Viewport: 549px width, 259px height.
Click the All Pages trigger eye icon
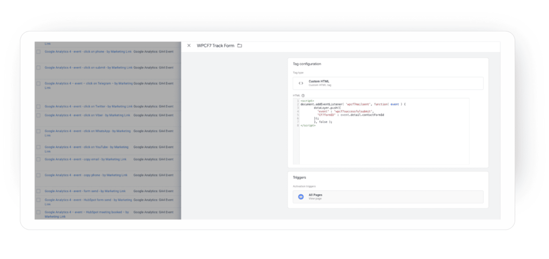[x=301, y=197]
